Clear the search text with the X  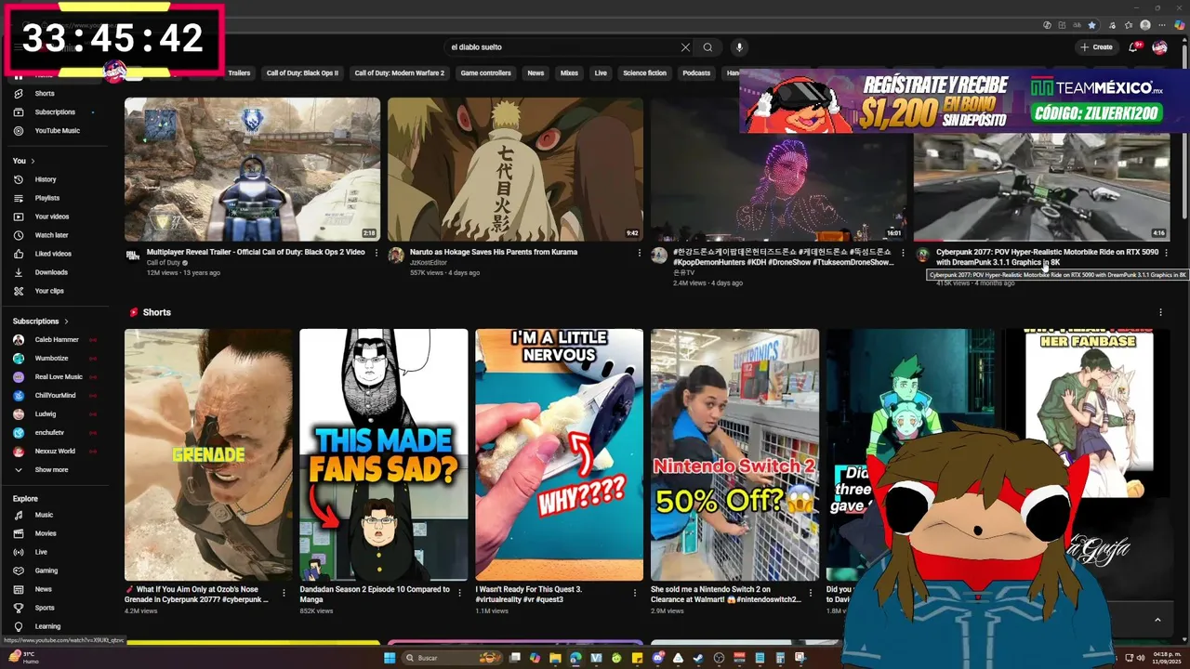(x=685, y=47)
